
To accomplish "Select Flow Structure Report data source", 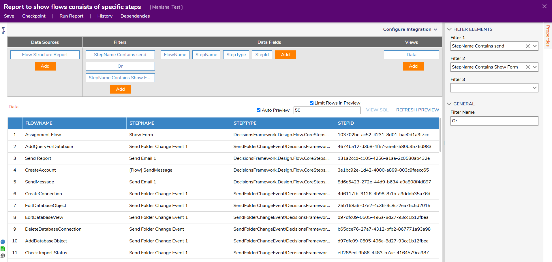I will click(45, 55).
